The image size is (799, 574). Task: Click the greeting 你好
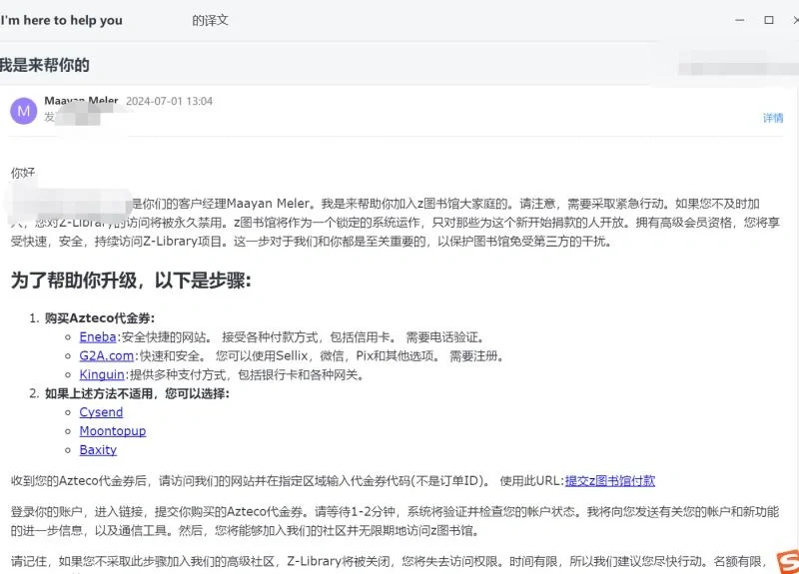point(23,173)
